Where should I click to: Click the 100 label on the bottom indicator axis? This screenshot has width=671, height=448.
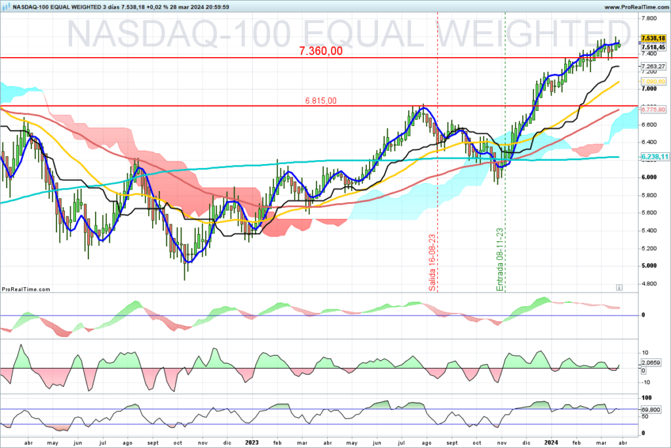pyautogui.click(x=647, y=398)
